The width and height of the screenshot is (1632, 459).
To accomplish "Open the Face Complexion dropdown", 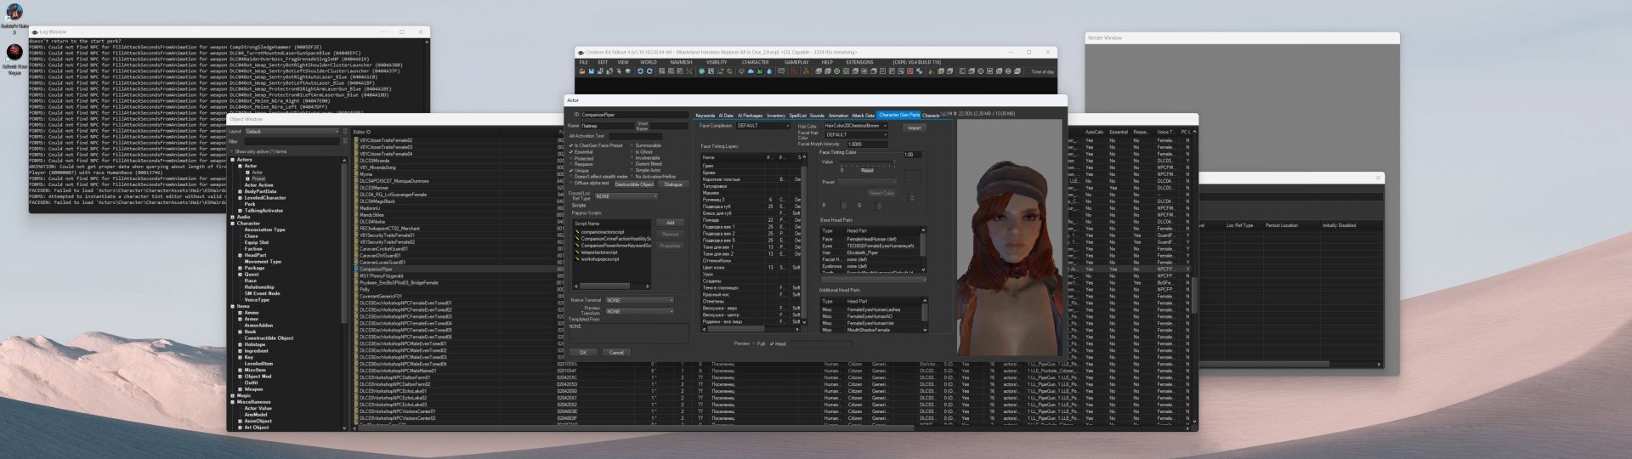I will (x=762, y=126).
